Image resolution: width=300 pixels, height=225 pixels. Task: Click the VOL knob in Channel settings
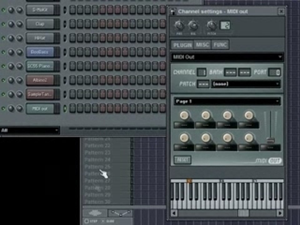click(x=193, y=26)
